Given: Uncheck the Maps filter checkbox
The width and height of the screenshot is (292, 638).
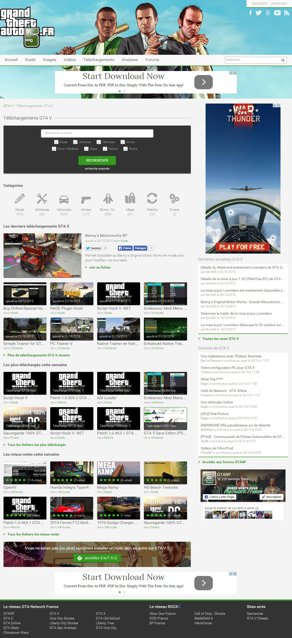Looking at the screenshot, I should click(86, 149).
